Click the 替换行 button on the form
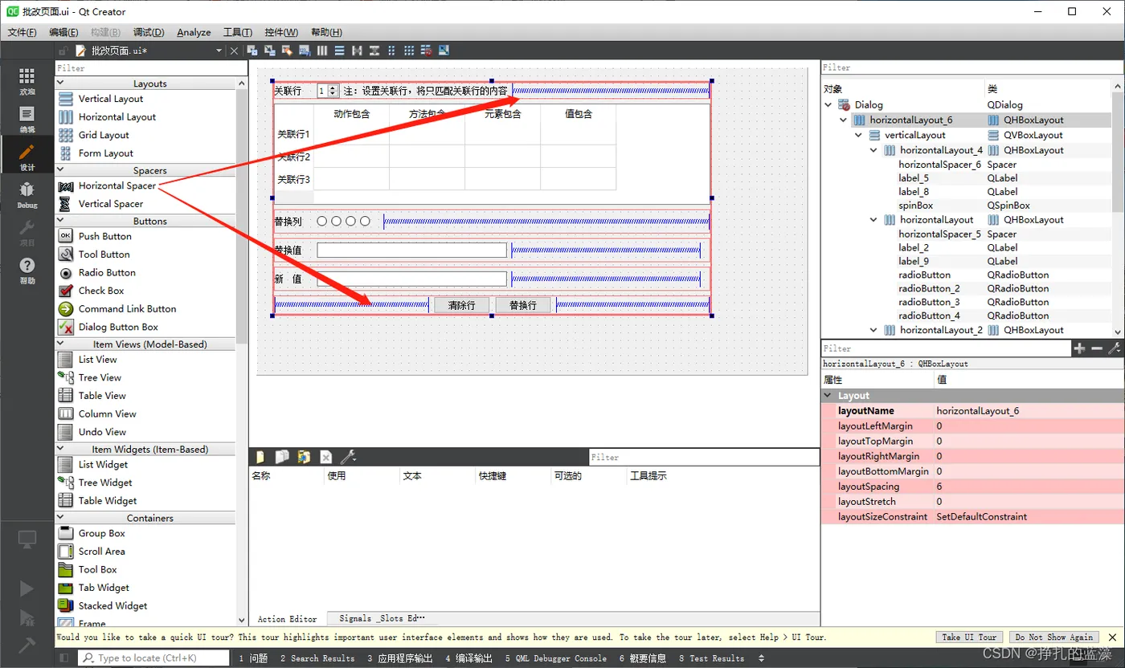Viewport: 1125px width, 668px height. tap(522, 305)
